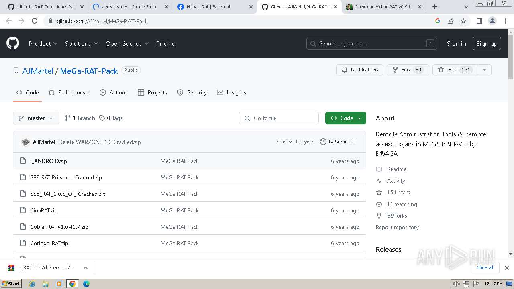
Task: Open Chrome profile avatar icon
Action: [492, 21]
